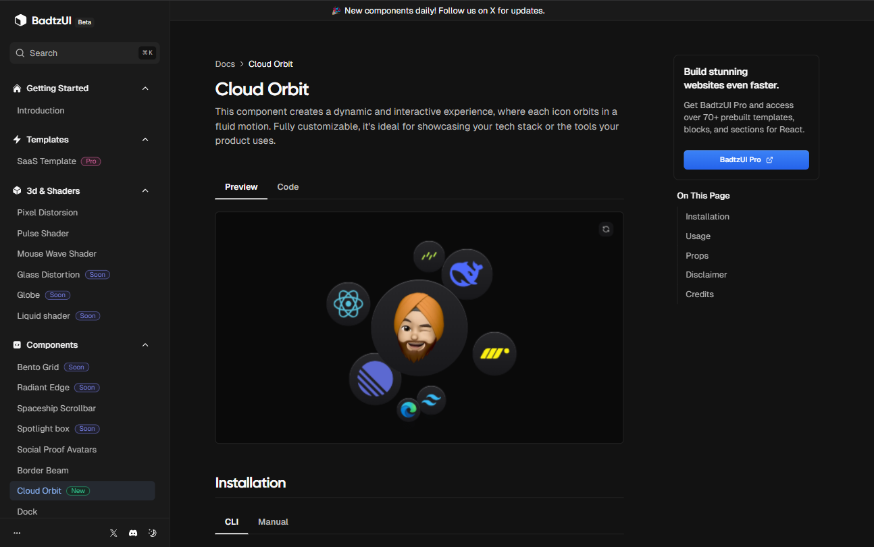Image resolution: width=874 pixels, height=547 pixels.
Task: Open Spaceship Scrollbar page
Action: click(57, 409)
